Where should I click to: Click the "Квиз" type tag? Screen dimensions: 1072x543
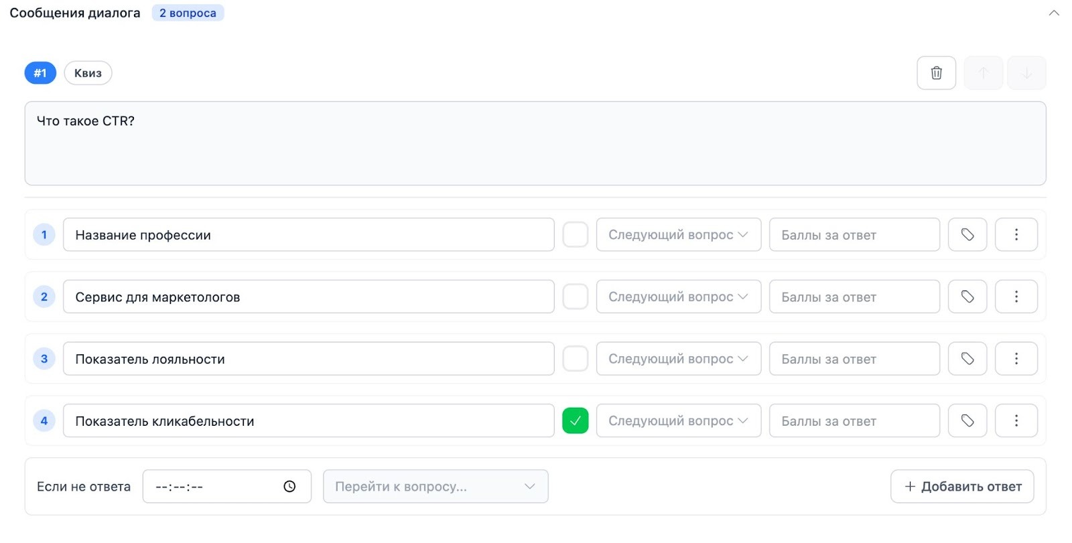pyautogui.click(x=88, y=73)
